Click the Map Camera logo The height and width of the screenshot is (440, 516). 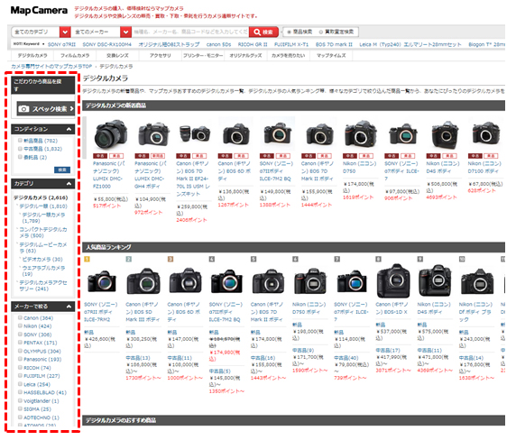39,11
